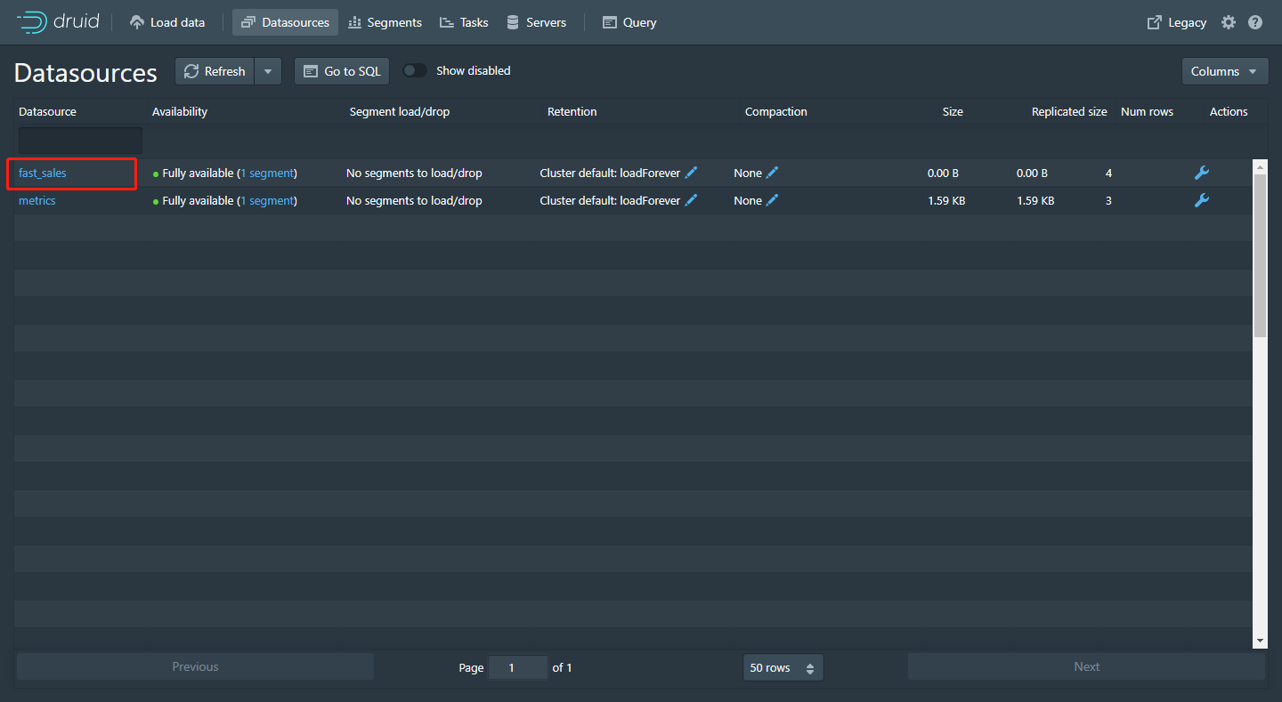Screen dimensions: 1282x702
Task: Open actions wrench for fast_sales
Action: [1202, 173]
